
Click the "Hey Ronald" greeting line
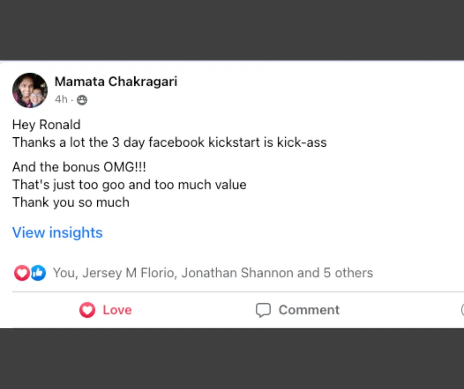point(46,125)
